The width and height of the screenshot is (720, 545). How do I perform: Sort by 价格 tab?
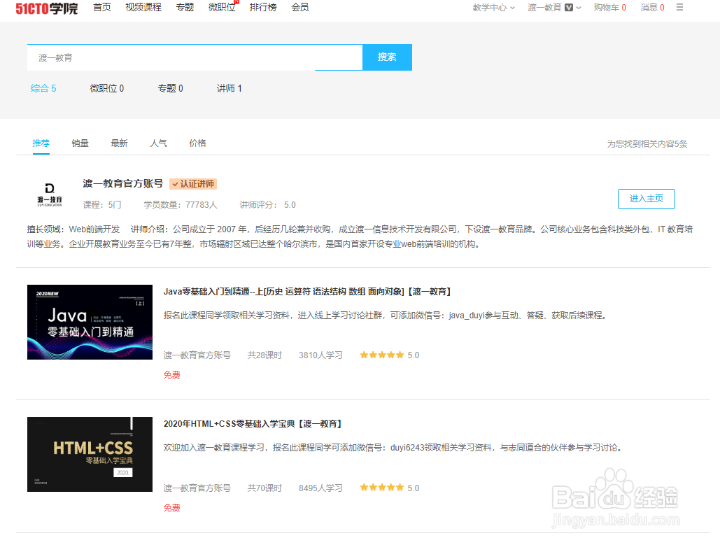(197, 143)
